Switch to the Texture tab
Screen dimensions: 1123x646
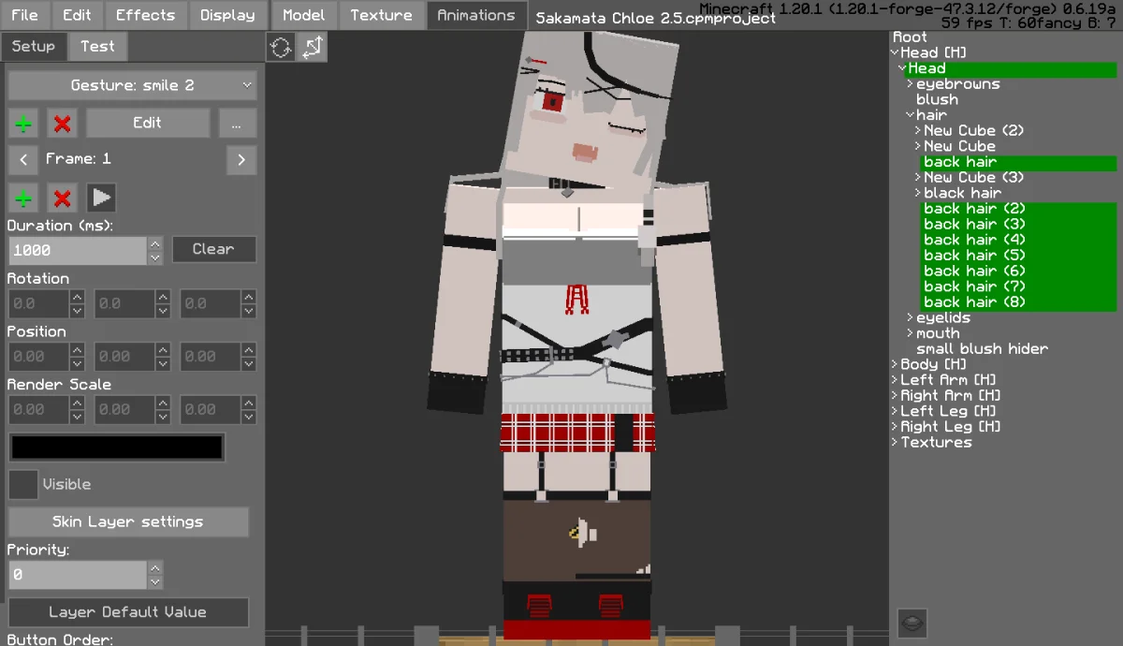(381, 15)
